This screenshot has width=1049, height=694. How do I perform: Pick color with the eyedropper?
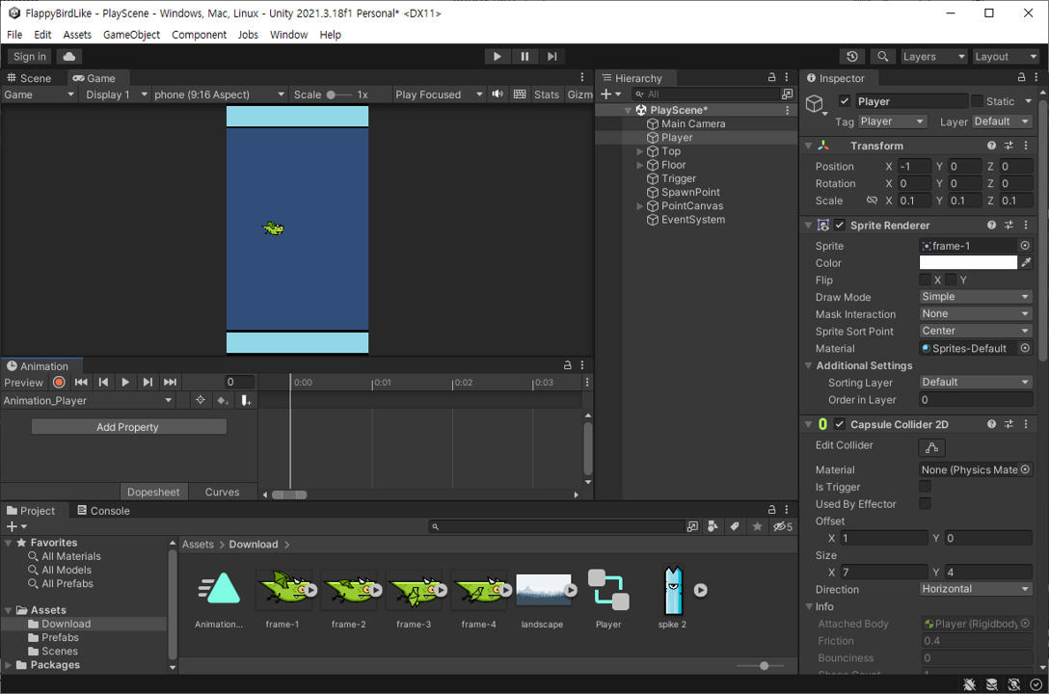(x=1026, y=263)
